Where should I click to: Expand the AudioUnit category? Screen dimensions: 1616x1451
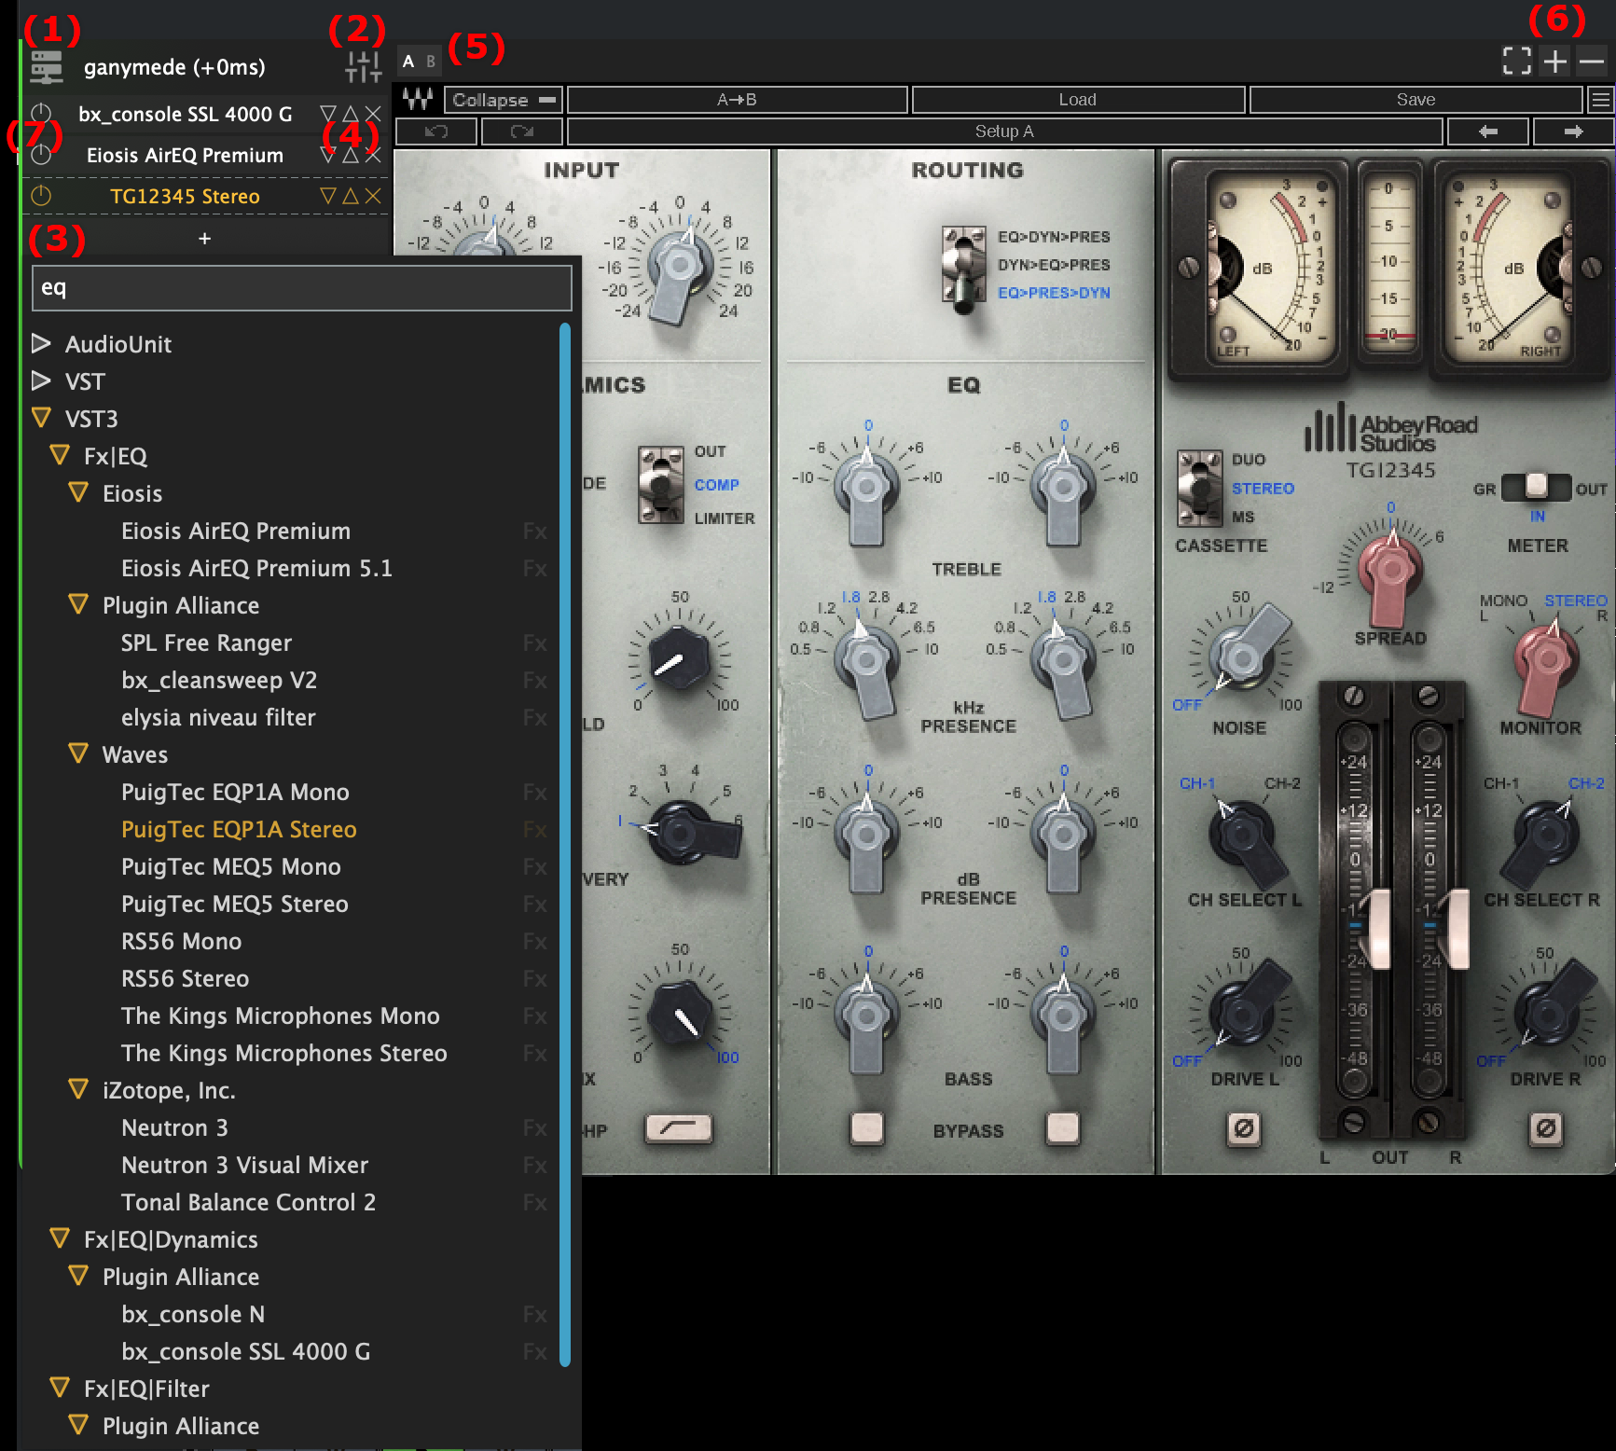(41, 343)
